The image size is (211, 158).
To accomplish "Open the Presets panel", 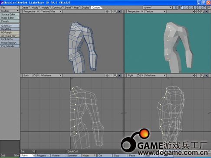I will coord(10,21).
